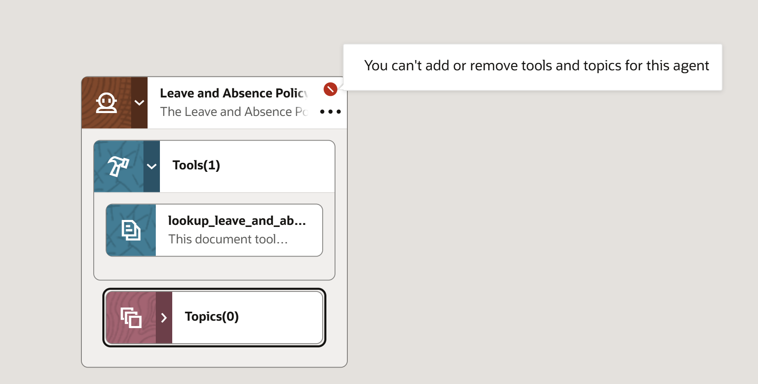
Task: Select the Leave and Absence Policy title
Action: (x=234, y=93)
